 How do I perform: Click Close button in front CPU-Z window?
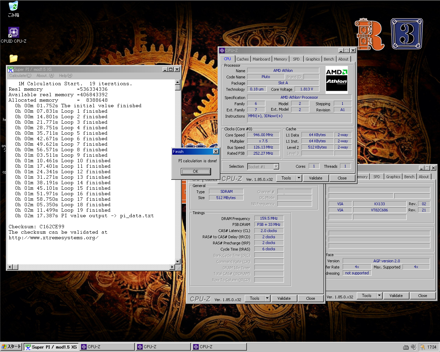coord(342,178)
